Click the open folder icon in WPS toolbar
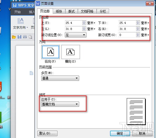Image resolution: width=156 pixels, height=138 pixels. coord(14,37)
